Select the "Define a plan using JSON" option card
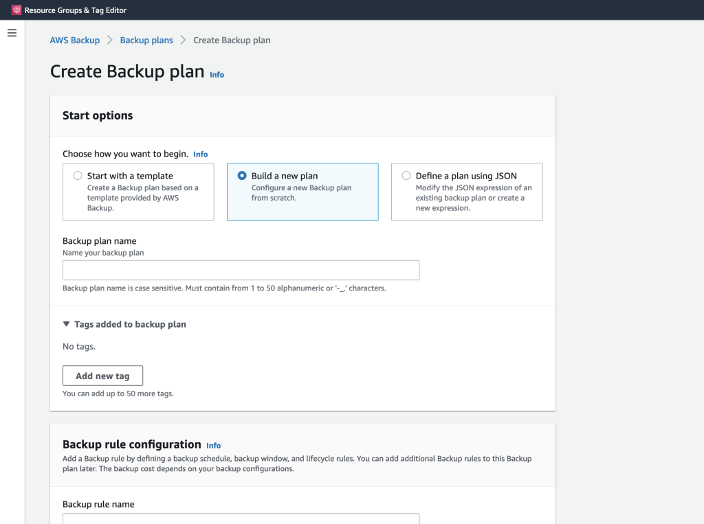 pyautogui.click(x=466, y=192)
